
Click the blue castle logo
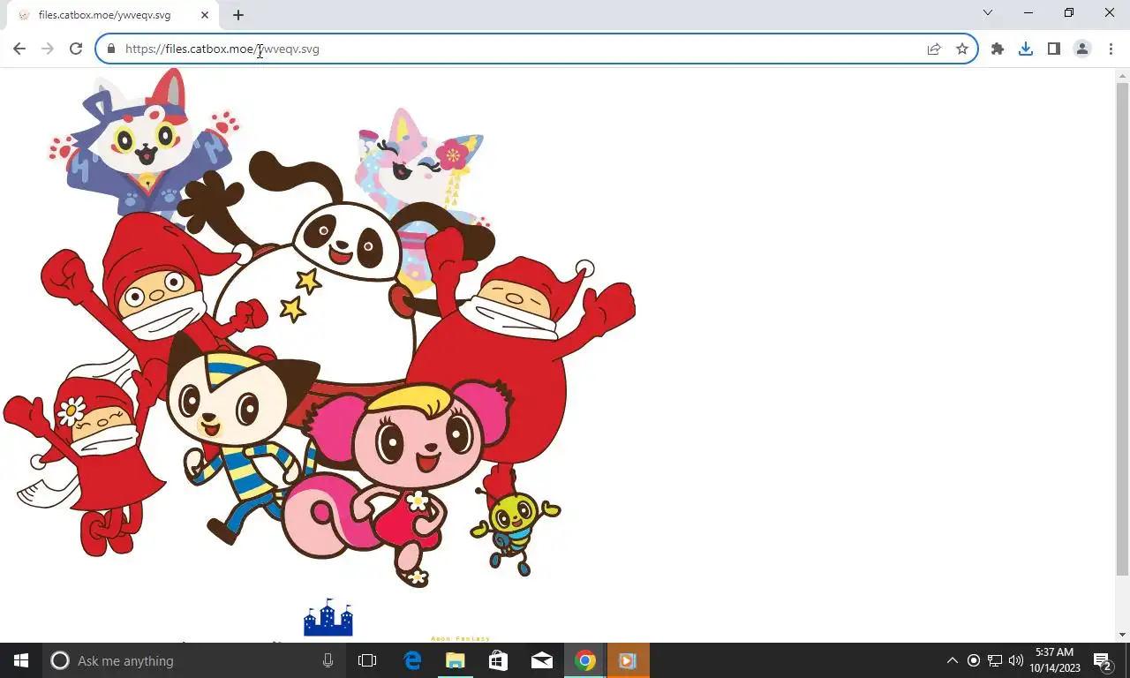point(328,617)
